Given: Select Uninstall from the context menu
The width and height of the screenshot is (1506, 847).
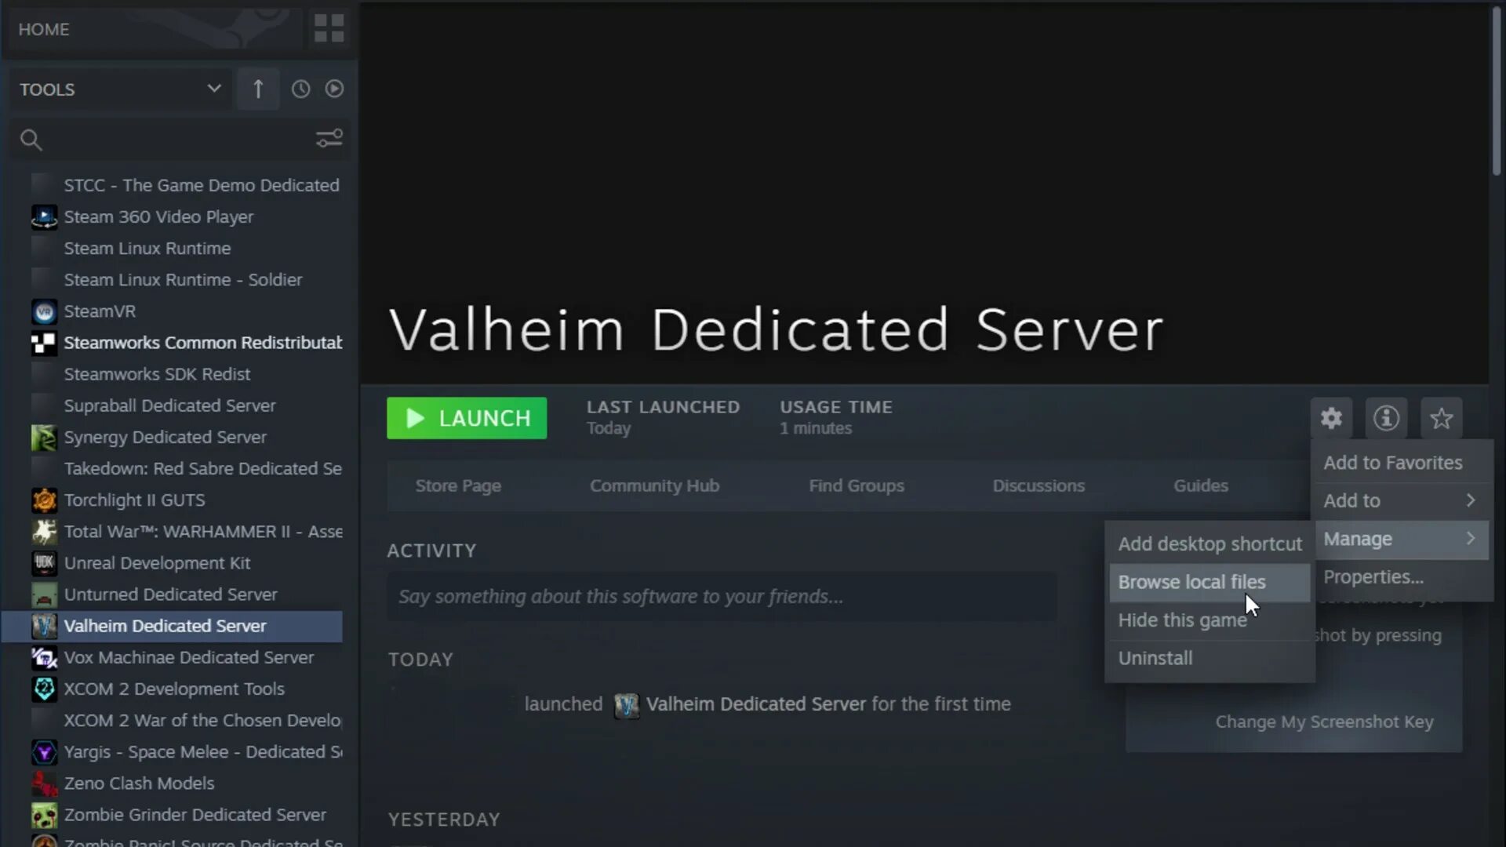Looking at the screenshot, I should [x=1155, y=658].
